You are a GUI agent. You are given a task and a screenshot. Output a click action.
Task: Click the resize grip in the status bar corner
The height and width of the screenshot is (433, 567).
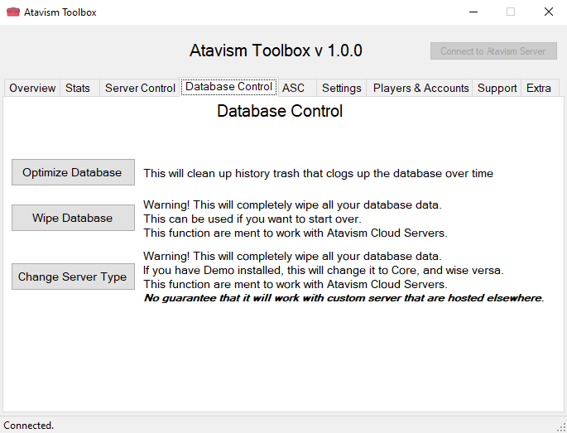pyautogui.click(x=561, y=427)
